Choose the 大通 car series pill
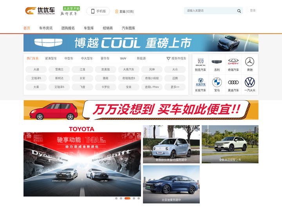282x211 pixels. coord(36,70)
